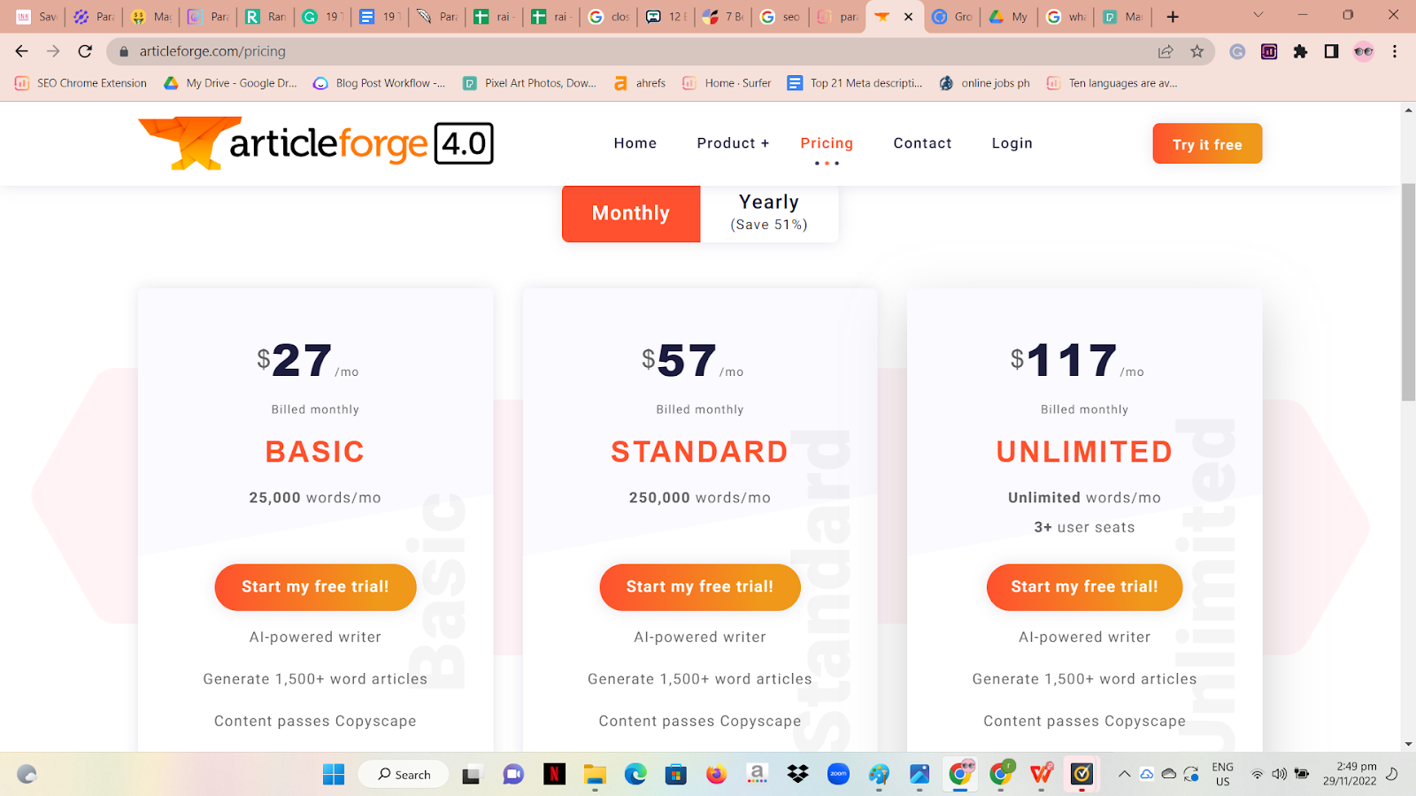Viewport: 1416px width, 796px height.
Task: Click the '250,000 words/mo' text
Action: pyautogui.click(x=700, y=498)
